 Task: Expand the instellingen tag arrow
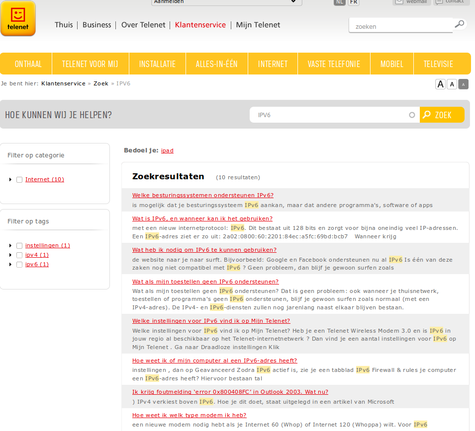(x=10, y=246)
